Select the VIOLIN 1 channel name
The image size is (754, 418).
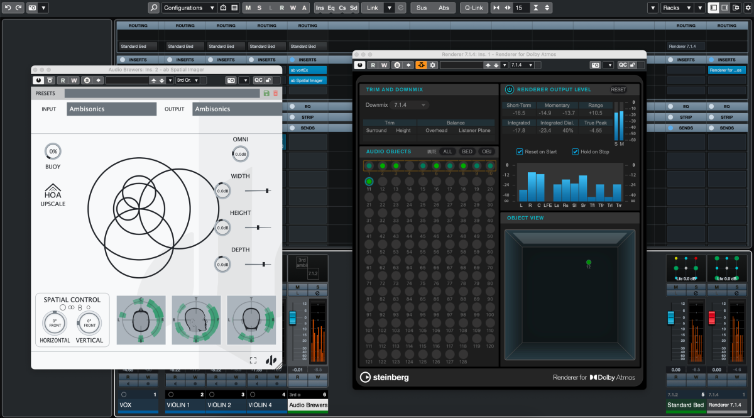pos(185,405)
